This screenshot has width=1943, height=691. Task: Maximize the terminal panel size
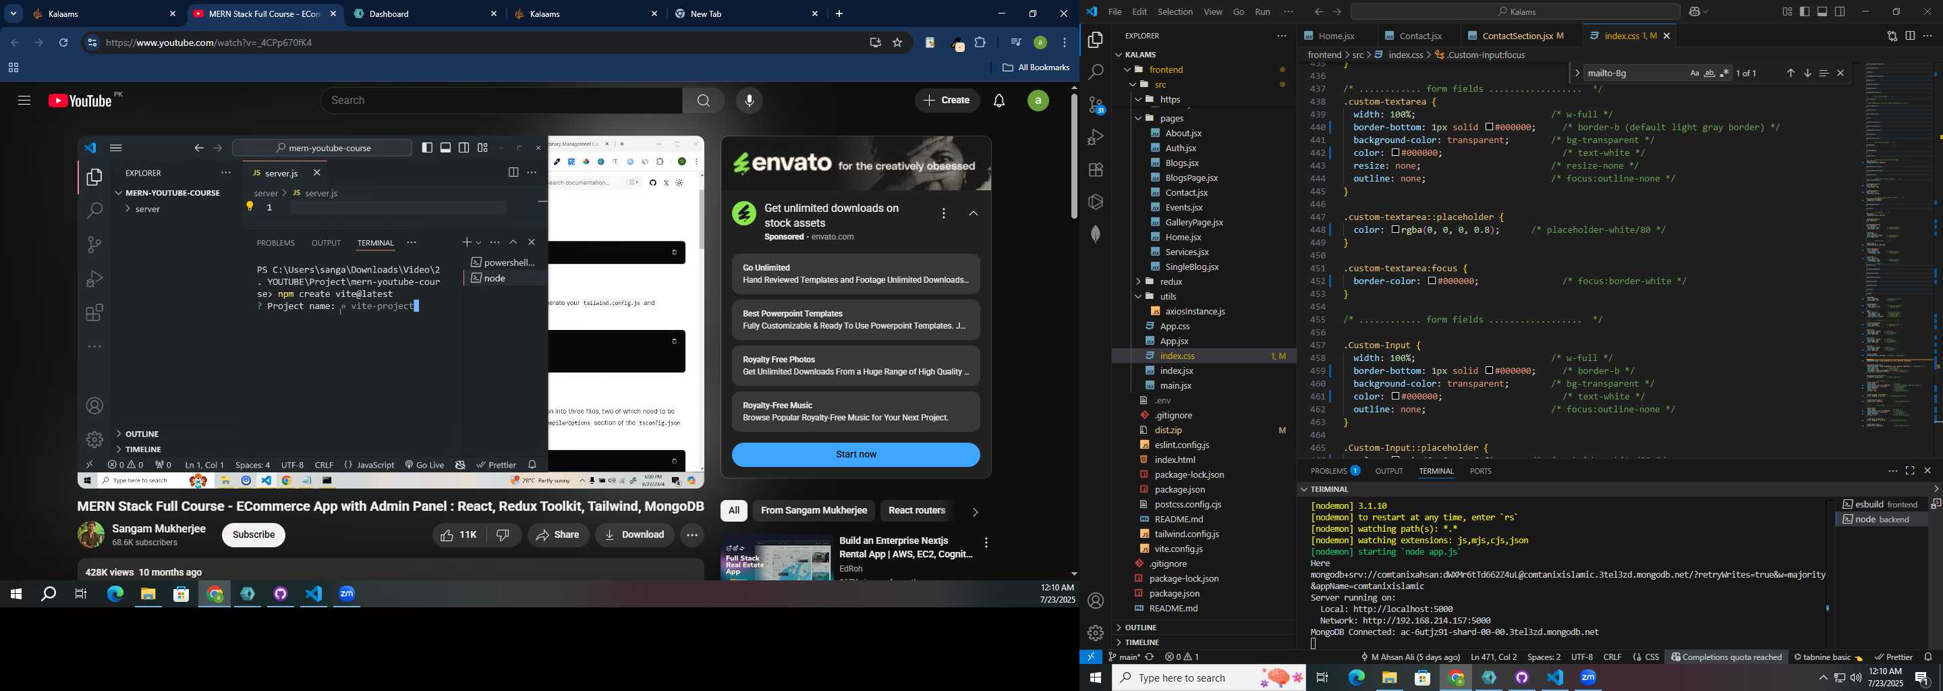pos(1910,471)
